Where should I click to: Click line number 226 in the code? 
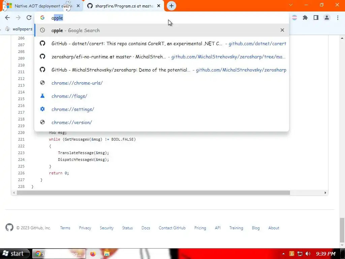click(21, 173)
